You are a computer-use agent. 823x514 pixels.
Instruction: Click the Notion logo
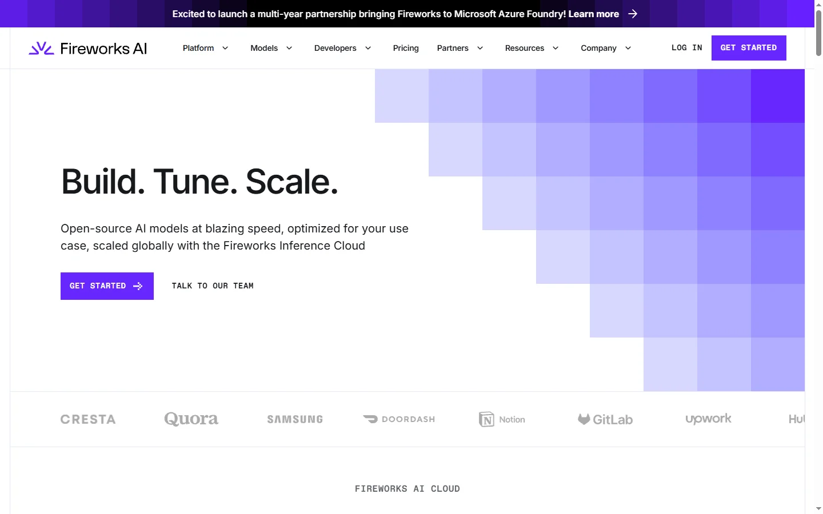coord(502,419)
